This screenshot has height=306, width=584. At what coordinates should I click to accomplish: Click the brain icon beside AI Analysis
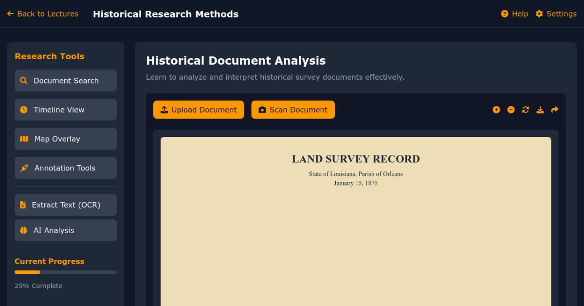[23, 230]
